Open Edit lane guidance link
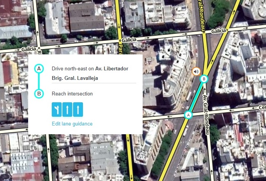The height and width of the screenshot is (181, 266). [x=72, y=124]
